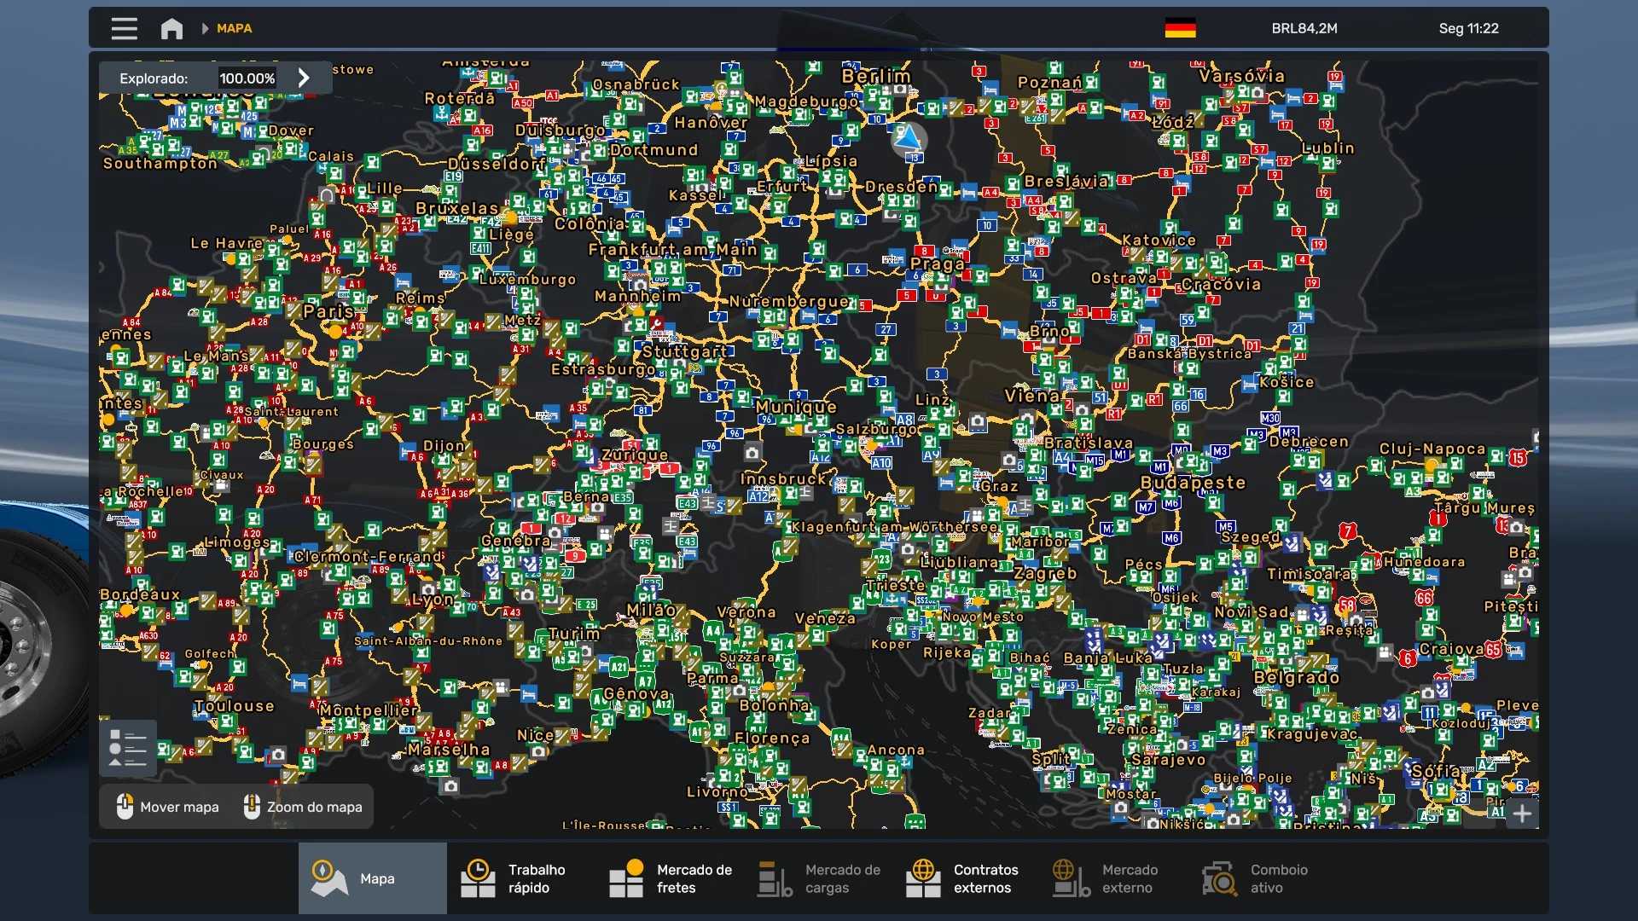This screenshot has width=1638, height=921.
Task: Select the Mapa tab
Action: pyautogui.click(x=373, y=878)
